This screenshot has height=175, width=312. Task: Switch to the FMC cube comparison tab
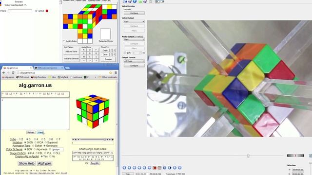(x=49, y=68)
